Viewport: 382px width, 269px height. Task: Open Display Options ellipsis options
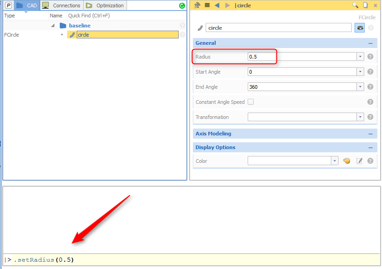[x=371, y=148]
